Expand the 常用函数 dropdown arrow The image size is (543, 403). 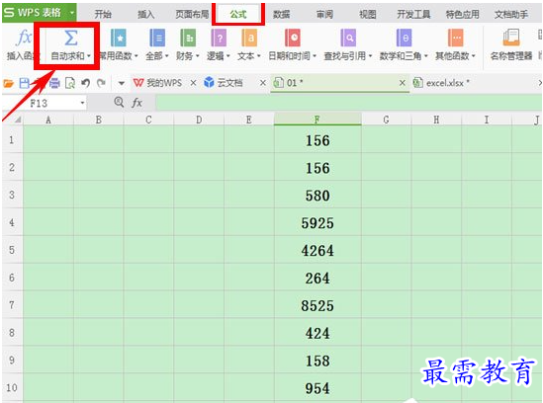pos(136,56)
